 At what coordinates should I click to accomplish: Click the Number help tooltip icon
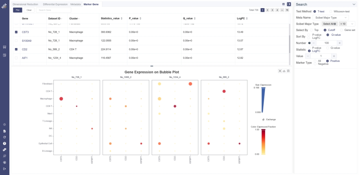pyautogui.click(x=309, y=43)
